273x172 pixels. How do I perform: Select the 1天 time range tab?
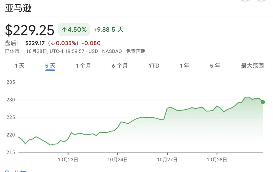point(20,66)
